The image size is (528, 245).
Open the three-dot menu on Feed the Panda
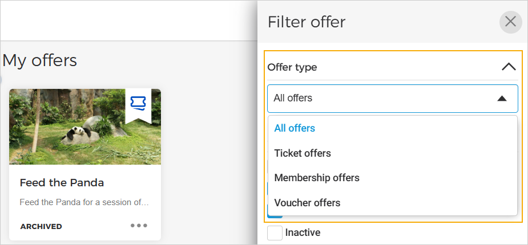pos(139,226)
